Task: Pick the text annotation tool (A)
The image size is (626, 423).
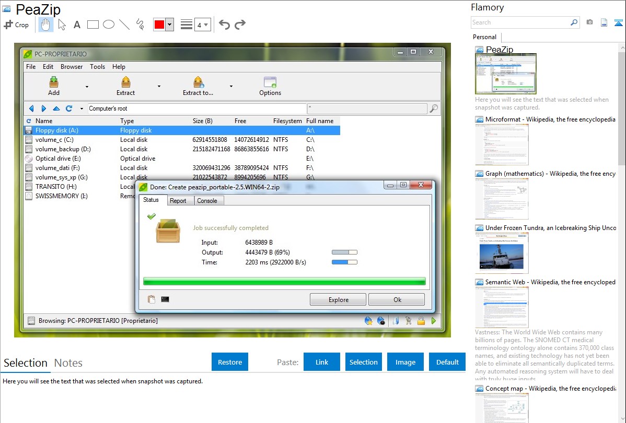Action: 77,25
